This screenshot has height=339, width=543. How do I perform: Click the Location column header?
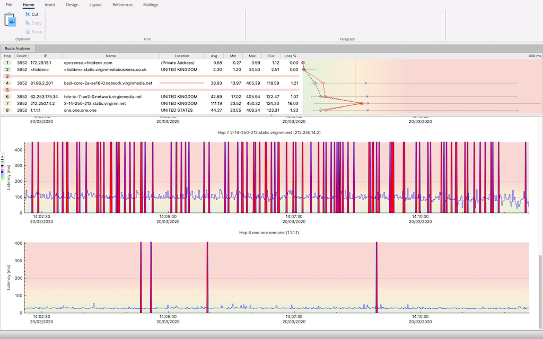182,56
